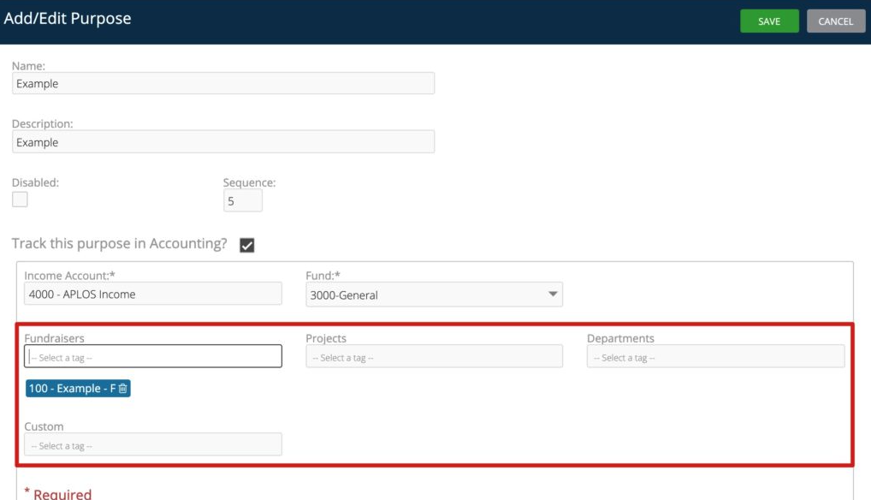Select the 100 - Example - F tag chip text
This screenshot has width=871, height=500.
tap(72, 389)
